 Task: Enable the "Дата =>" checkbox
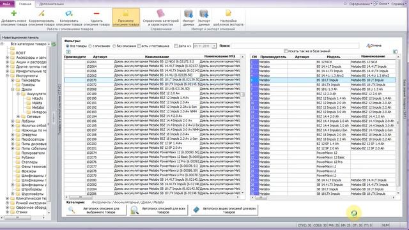click(x=176, y=46)
